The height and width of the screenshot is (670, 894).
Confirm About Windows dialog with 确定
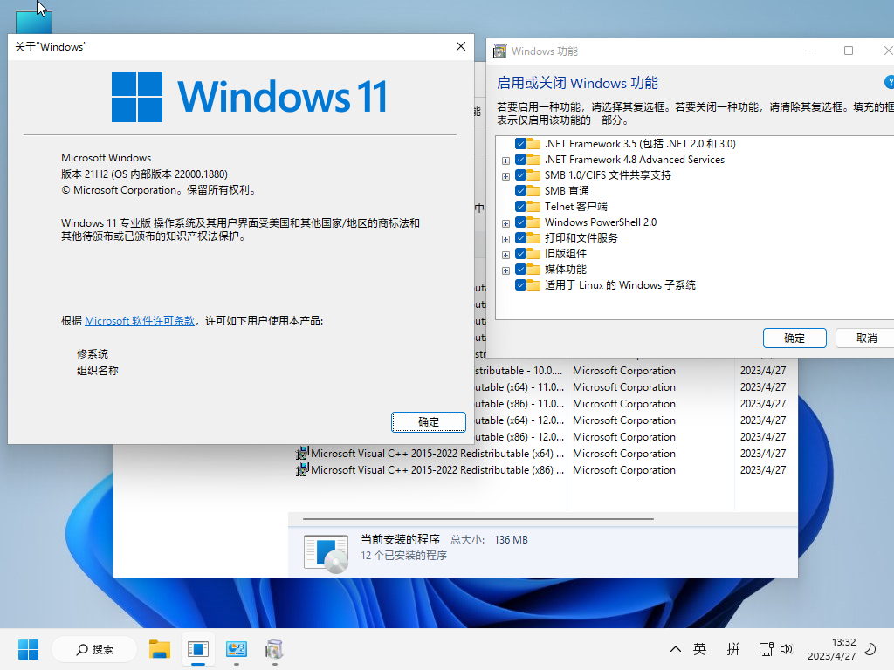point(428,421)
